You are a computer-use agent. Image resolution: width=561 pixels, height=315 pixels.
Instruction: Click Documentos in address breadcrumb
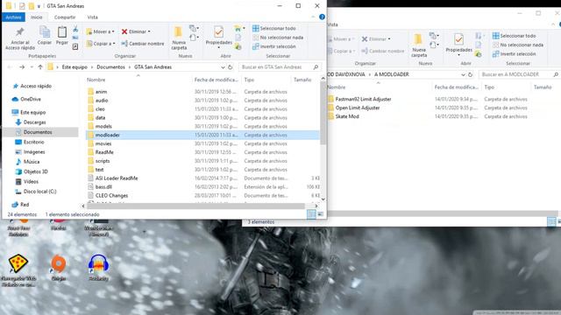coord(111,67)
